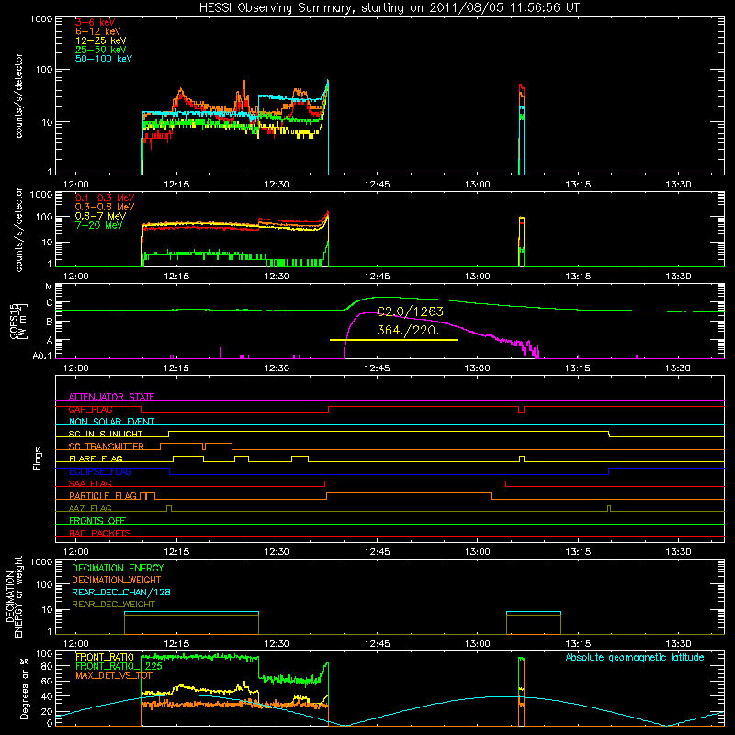The height and width of the screenshot is (735, 735).
Task: Select the vertical Flags axis label
Action: tap(37, 458)
